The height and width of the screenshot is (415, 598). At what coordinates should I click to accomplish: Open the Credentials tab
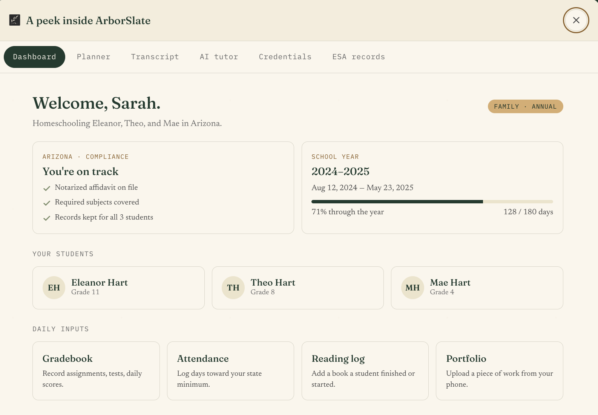pyautogui.click(x=285, y=57)
